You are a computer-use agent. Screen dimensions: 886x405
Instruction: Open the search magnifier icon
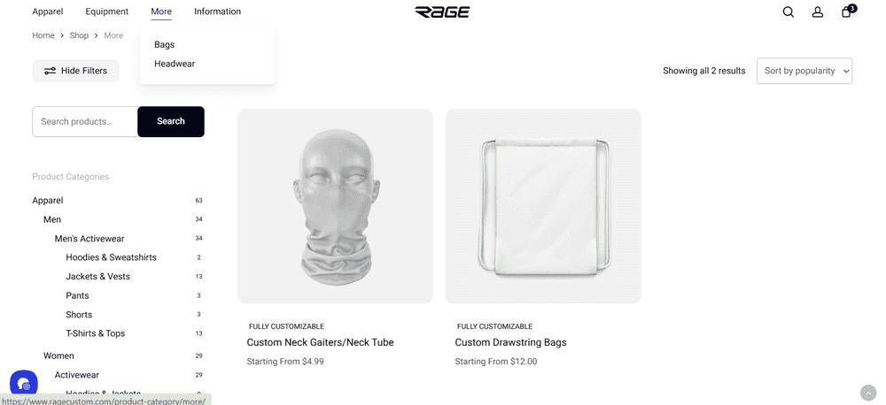(x=789, y=11)
